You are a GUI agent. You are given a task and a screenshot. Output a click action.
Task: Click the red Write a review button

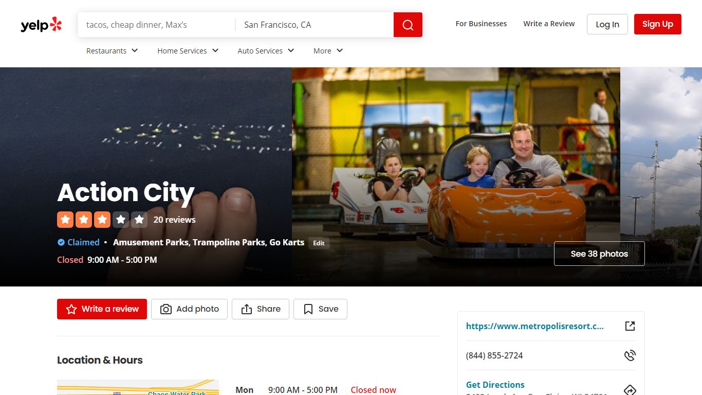point(102,309)
